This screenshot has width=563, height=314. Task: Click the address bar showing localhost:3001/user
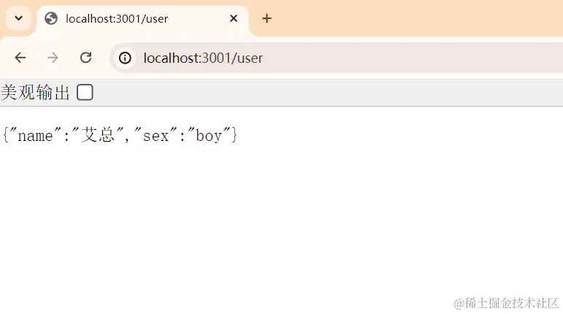337,58
